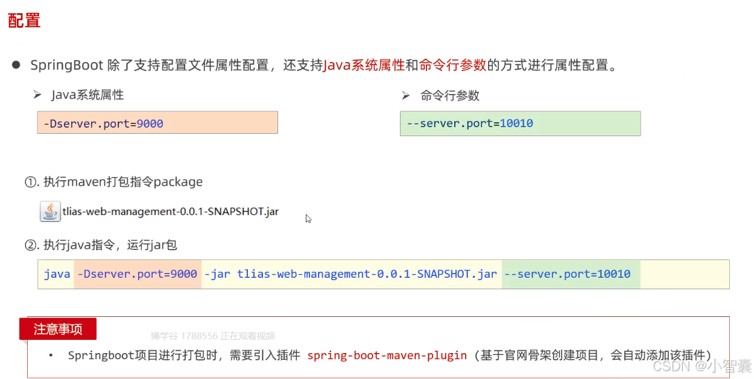Image resolution: width=754 pixels, height=379 pixels.
Task: Click 'SpringBoot 除了支持配置文件属性配置' text
Action: [x=150, y=65]
